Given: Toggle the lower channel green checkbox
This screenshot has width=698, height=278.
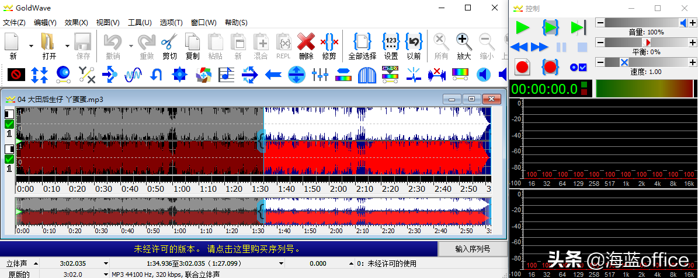Looking at the screenshot, I should pos(9,159).
